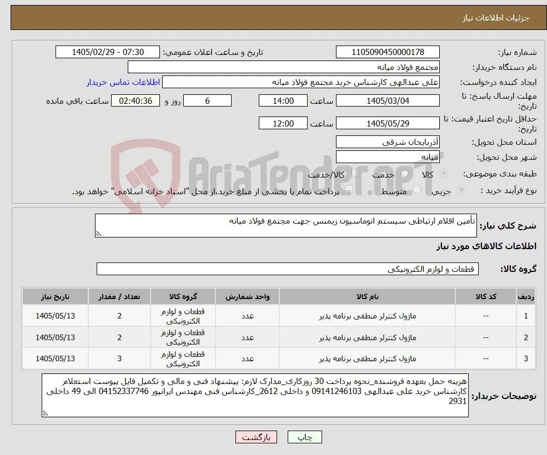This screenshot has width=547, height=455.
Task: Open the اطلاعات تماس خریدار link
Action: pyautogui.click(x=123, y=82)
